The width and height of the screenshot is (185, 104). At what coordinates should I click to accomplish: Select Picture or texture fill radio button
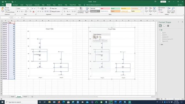pyautogui.click(x=162, y=39)
